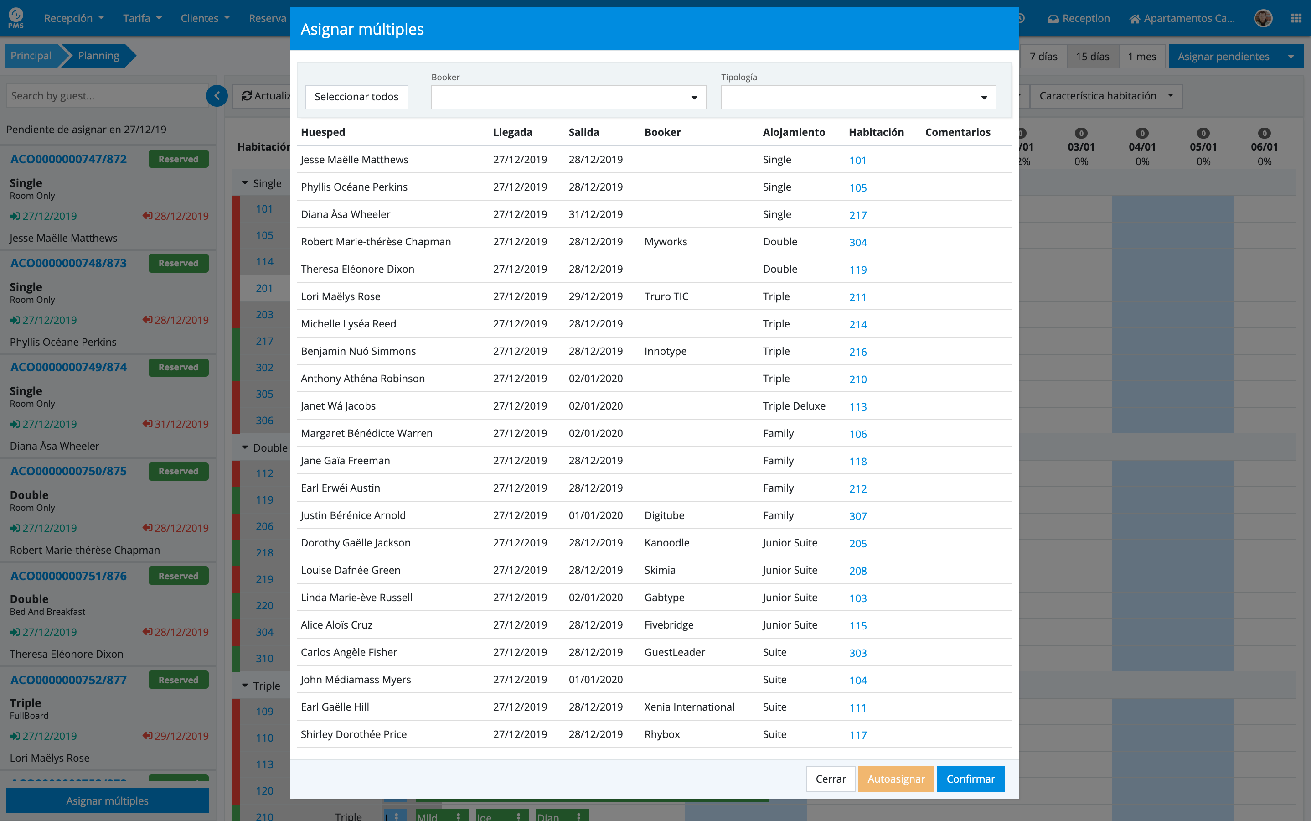Switch view to 15 días
The image size is (1311, 821).
pyautogui.click(x=1092, y=57)
